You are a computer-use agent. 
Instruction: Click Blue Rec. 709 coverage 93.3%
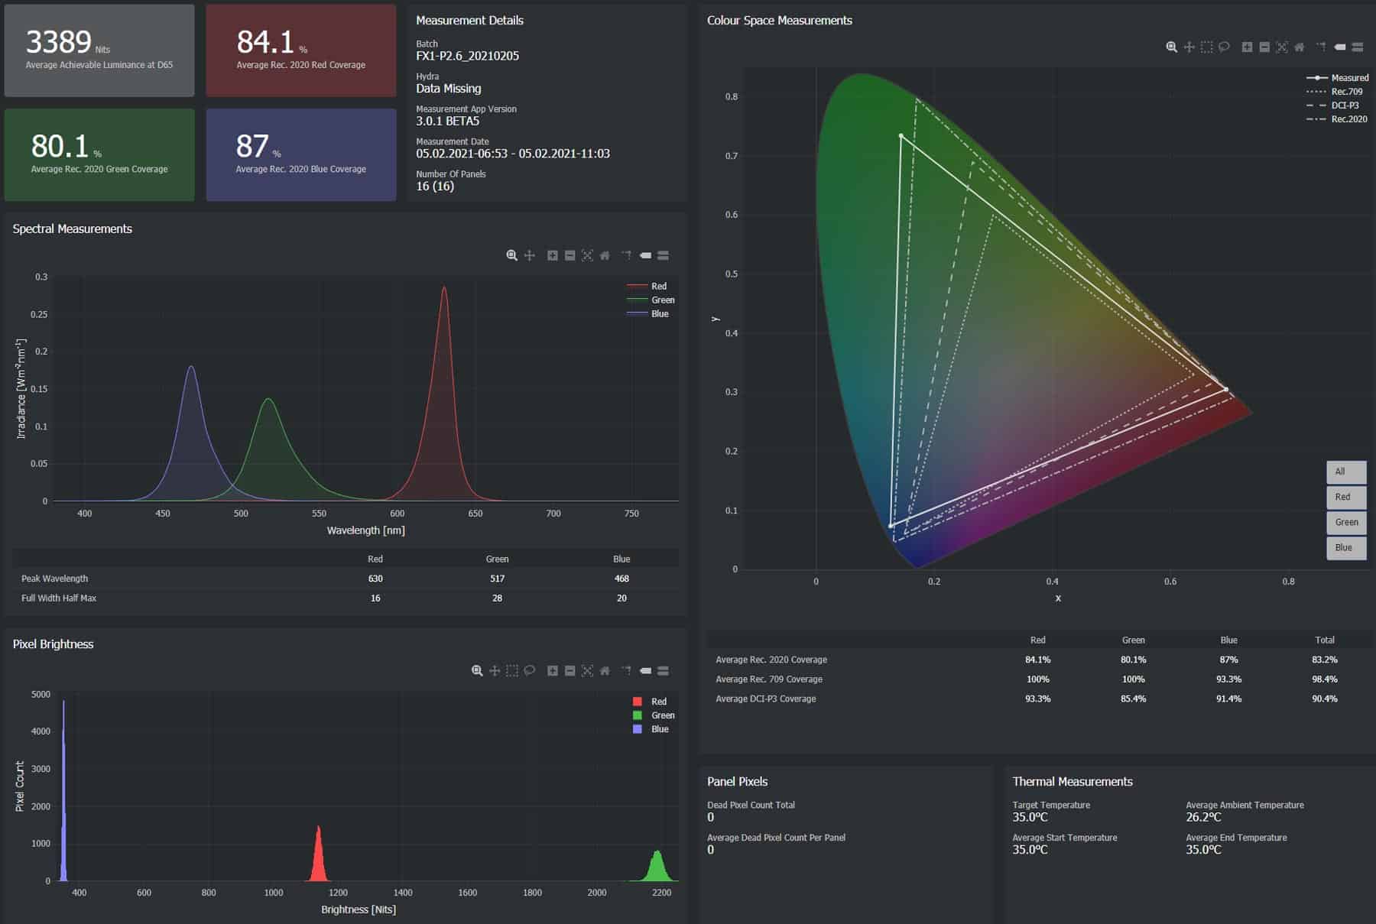click(x=1228, y=679)
